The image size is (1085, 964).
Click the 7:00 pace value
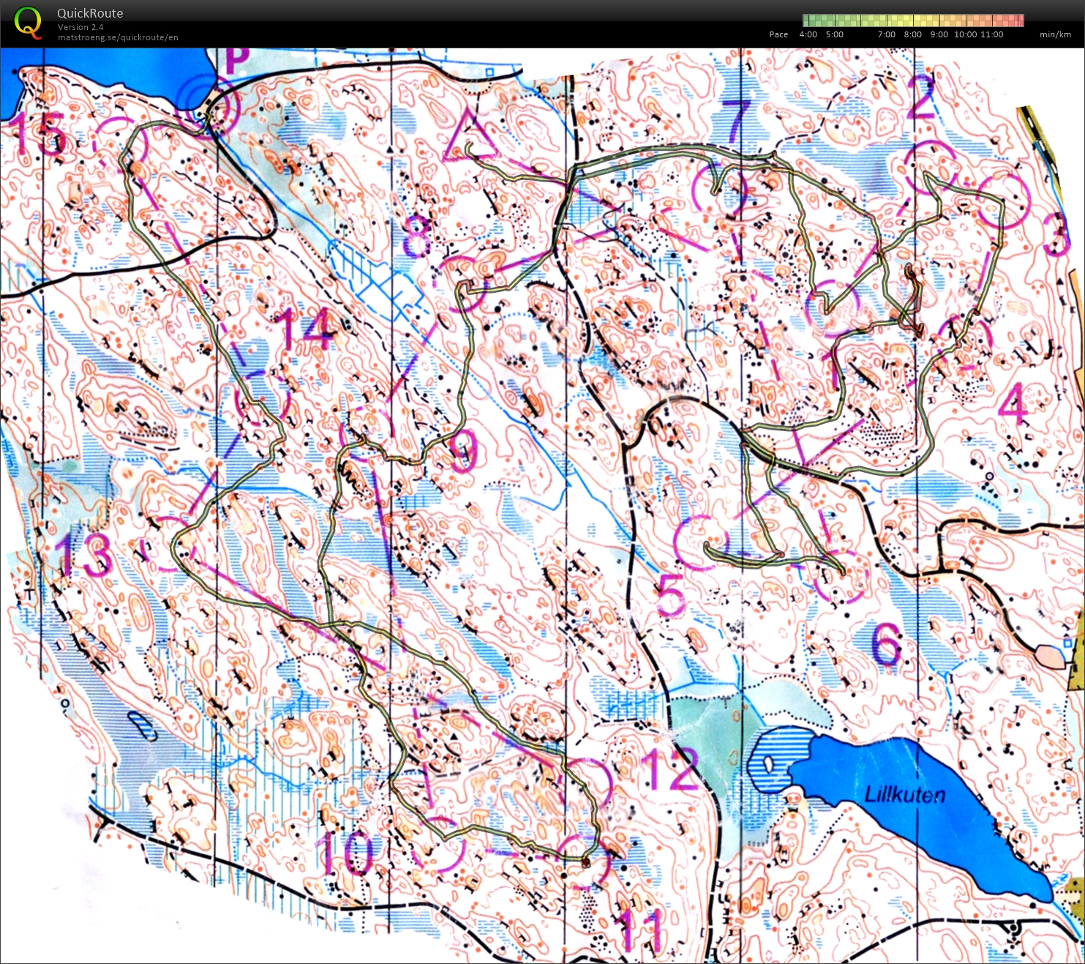[x=886, y=34]
